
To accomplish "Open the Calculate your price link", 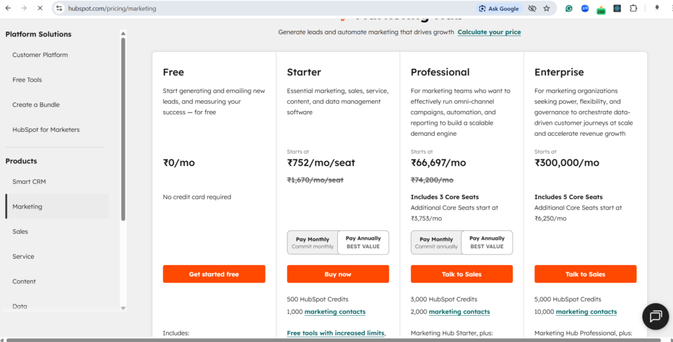I will click(x=489, y=32).
